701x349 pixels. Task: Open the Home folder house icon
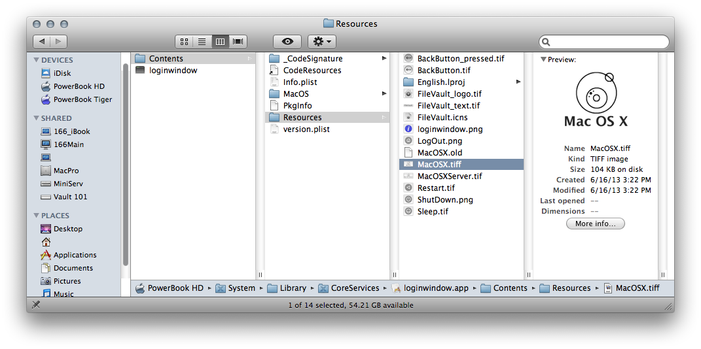coord(46,242)
